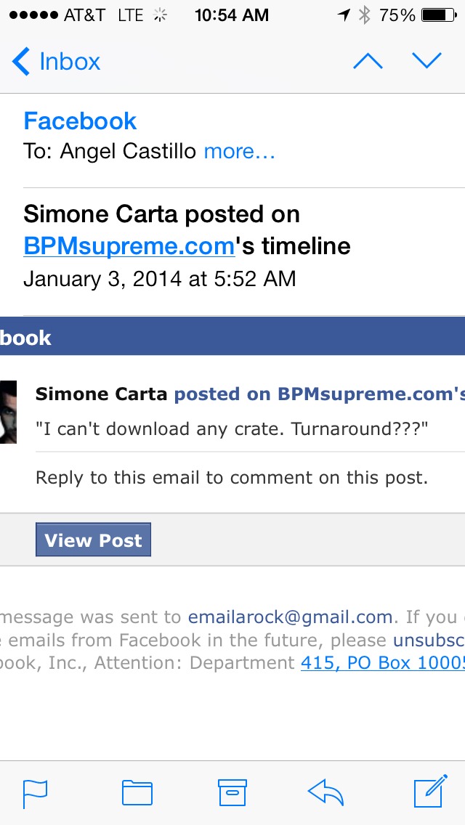Screen dimensions: 465x825
Task: Tap the Bluetooth icon in status bar
Action: point(365,15)
